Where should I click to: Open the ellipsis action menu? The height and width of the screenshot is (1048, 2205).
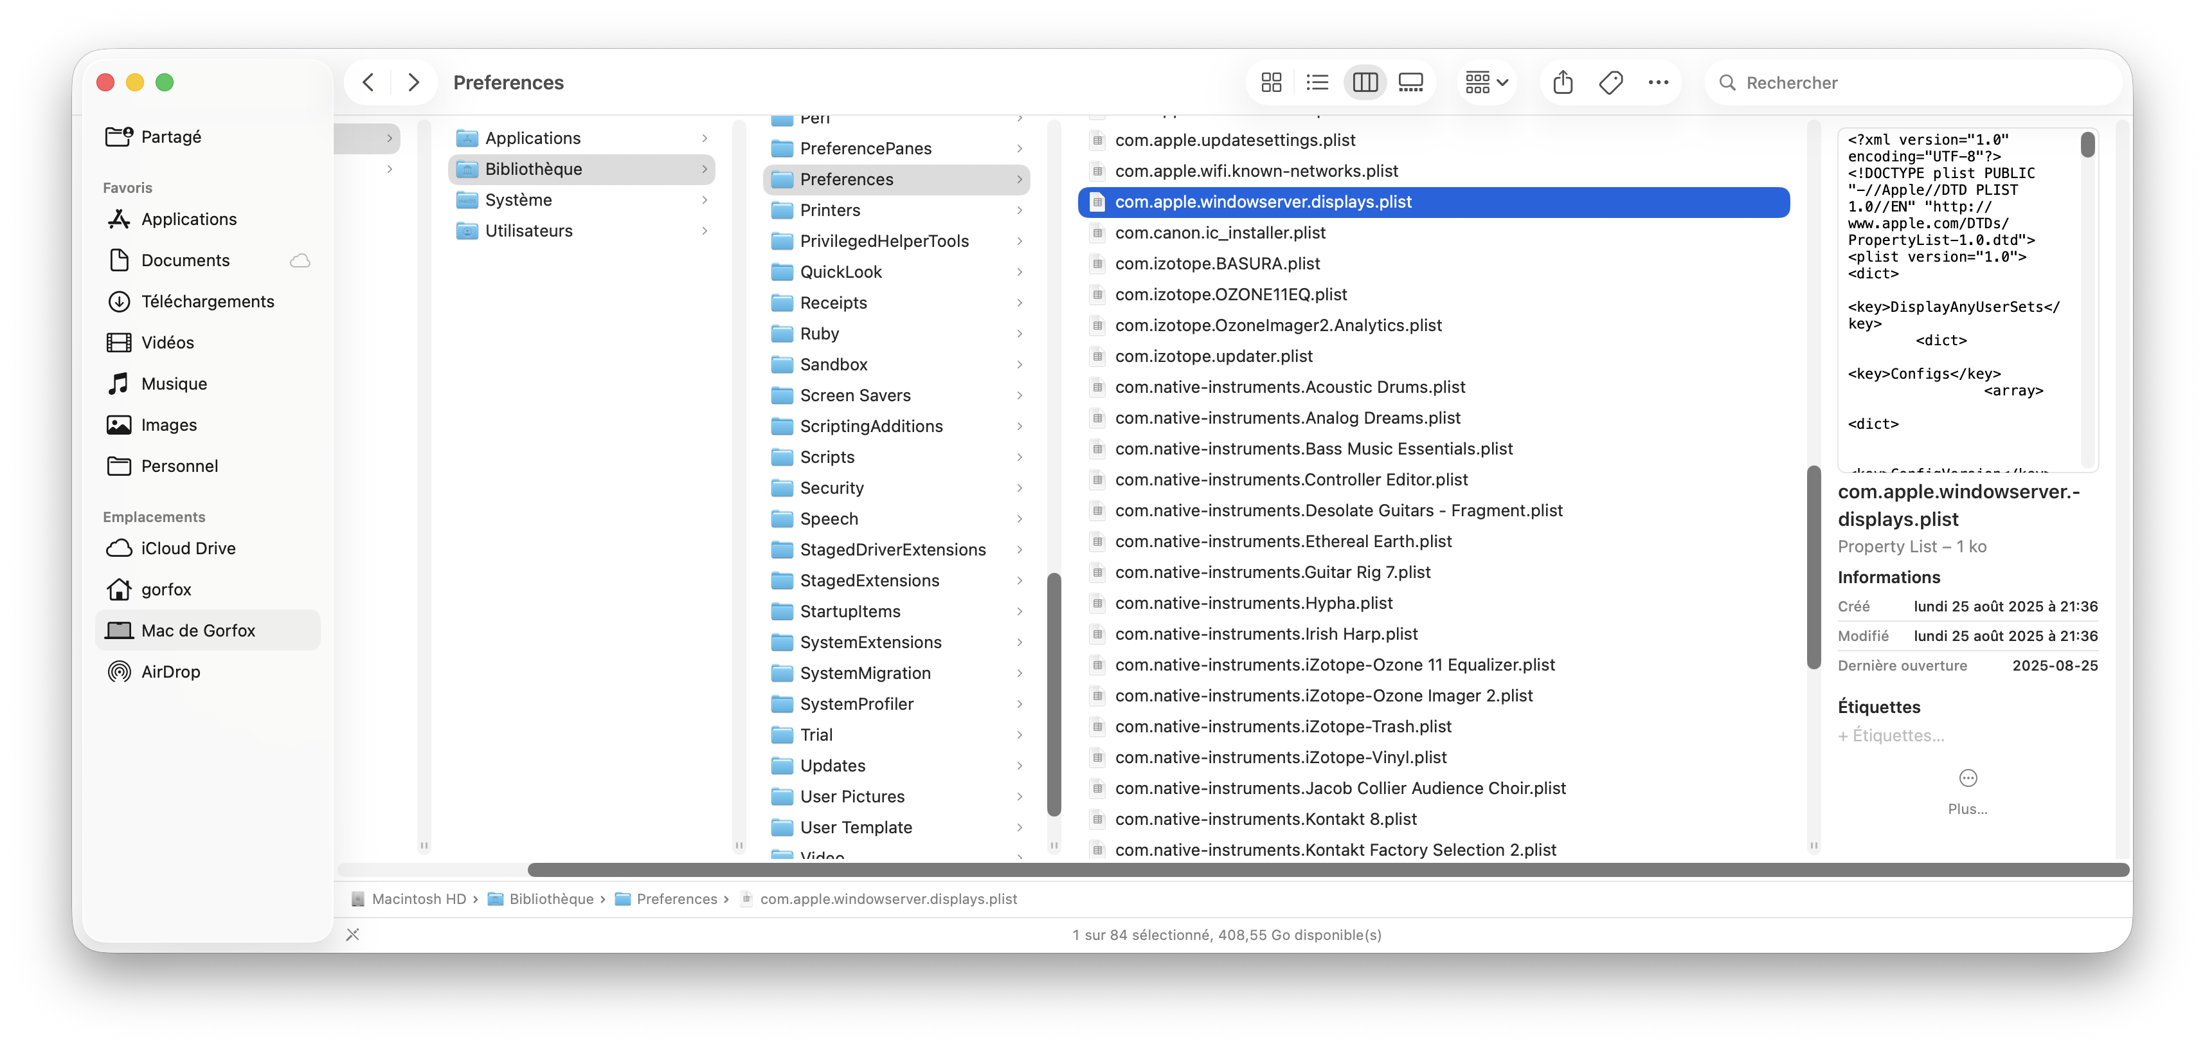tap(1658, 82)
